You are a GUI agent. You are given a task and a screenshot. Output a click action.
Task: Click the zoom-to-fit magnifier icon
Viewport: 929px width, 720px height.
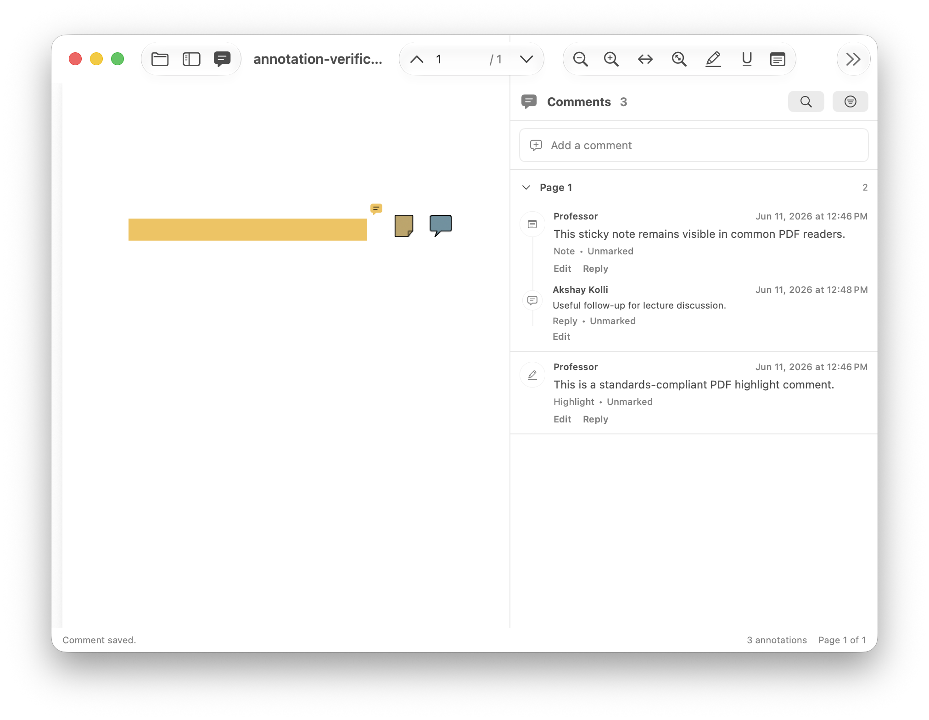[x=679, y=59]
